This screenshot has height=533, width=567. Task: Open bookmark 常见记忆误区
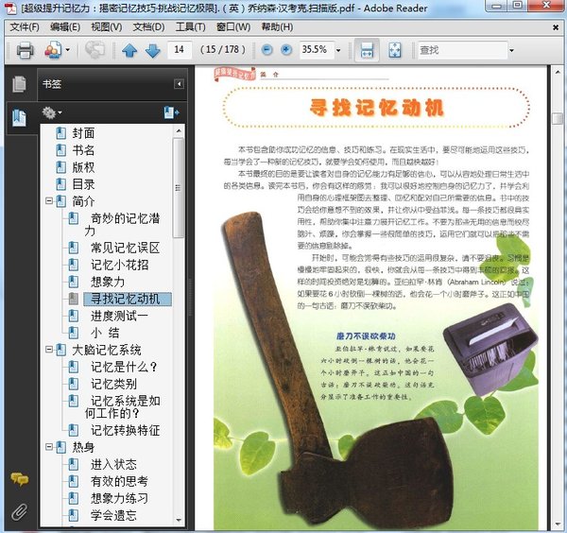(x=125, y=248)
